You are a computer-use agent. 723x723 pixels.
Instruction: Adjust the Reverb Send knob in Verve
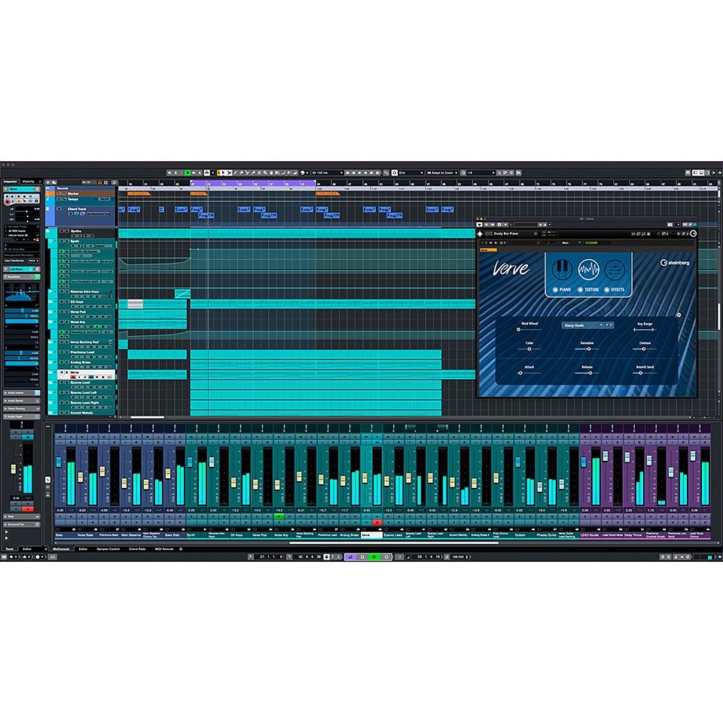click(642, 371)
